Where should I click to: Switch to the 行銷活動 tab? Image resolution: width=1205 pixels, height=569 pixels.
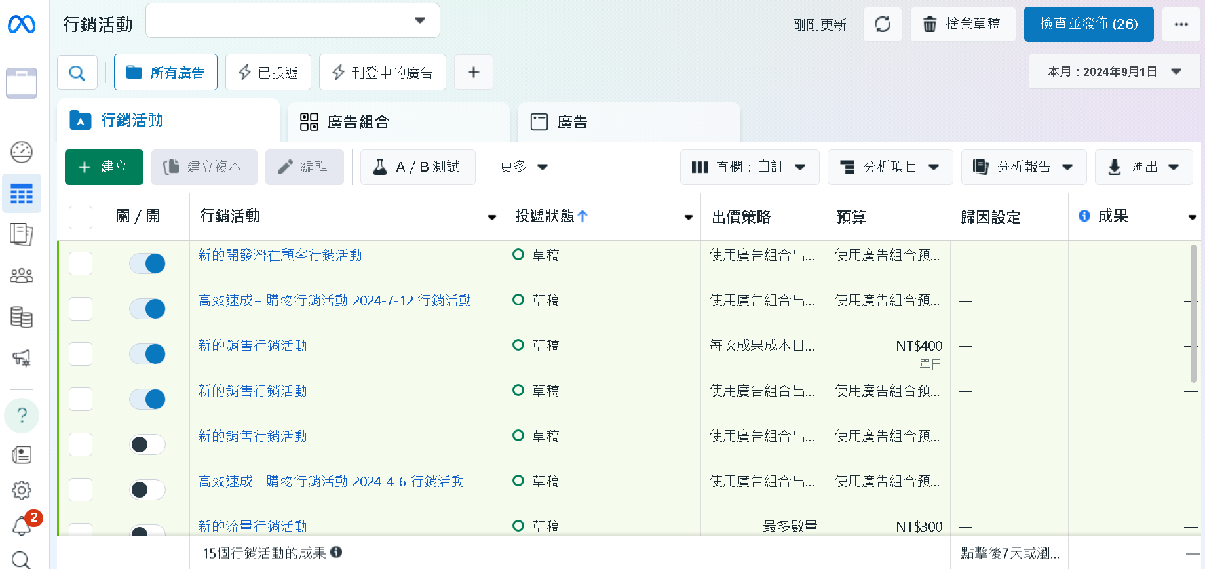coord(168,121)
